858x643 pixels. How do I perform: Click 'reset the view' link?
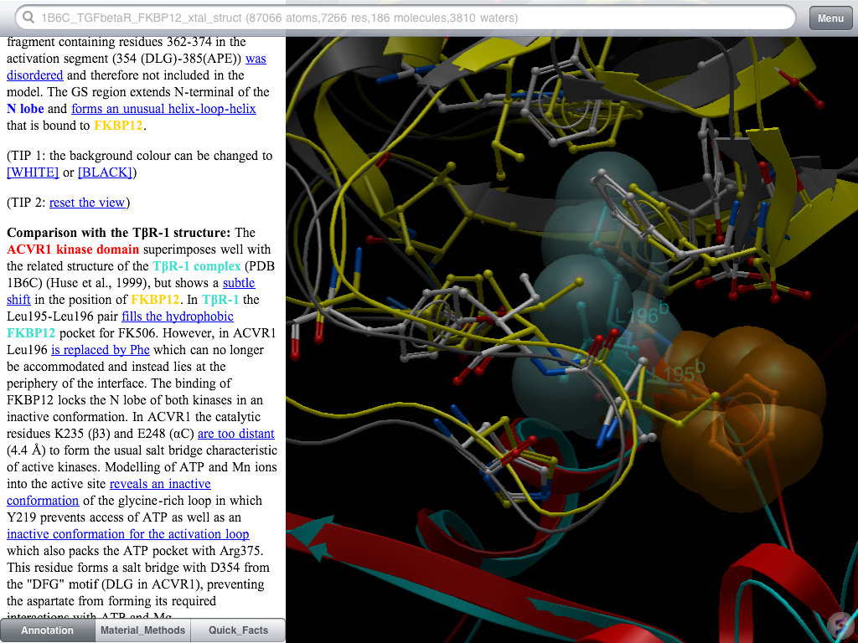pyautogui.click(x=87, y=202)
